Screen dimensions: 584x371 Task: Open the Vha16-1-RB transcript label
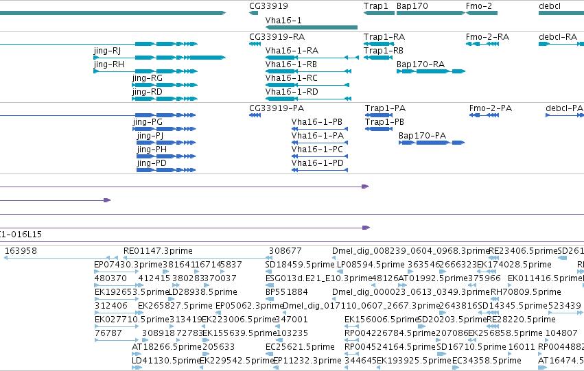291,64
